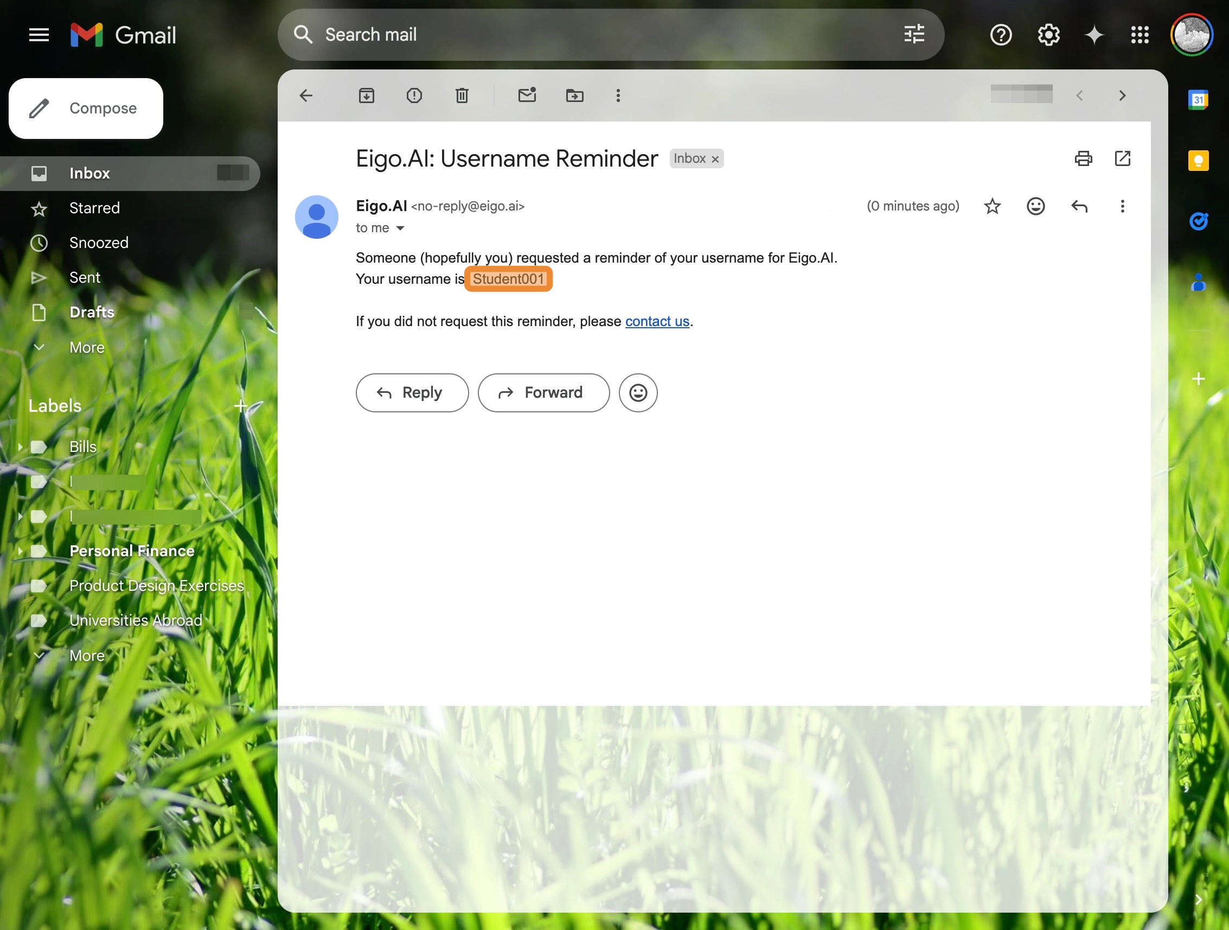
Task: Open the Starred folder
Action: pos(129,208)
